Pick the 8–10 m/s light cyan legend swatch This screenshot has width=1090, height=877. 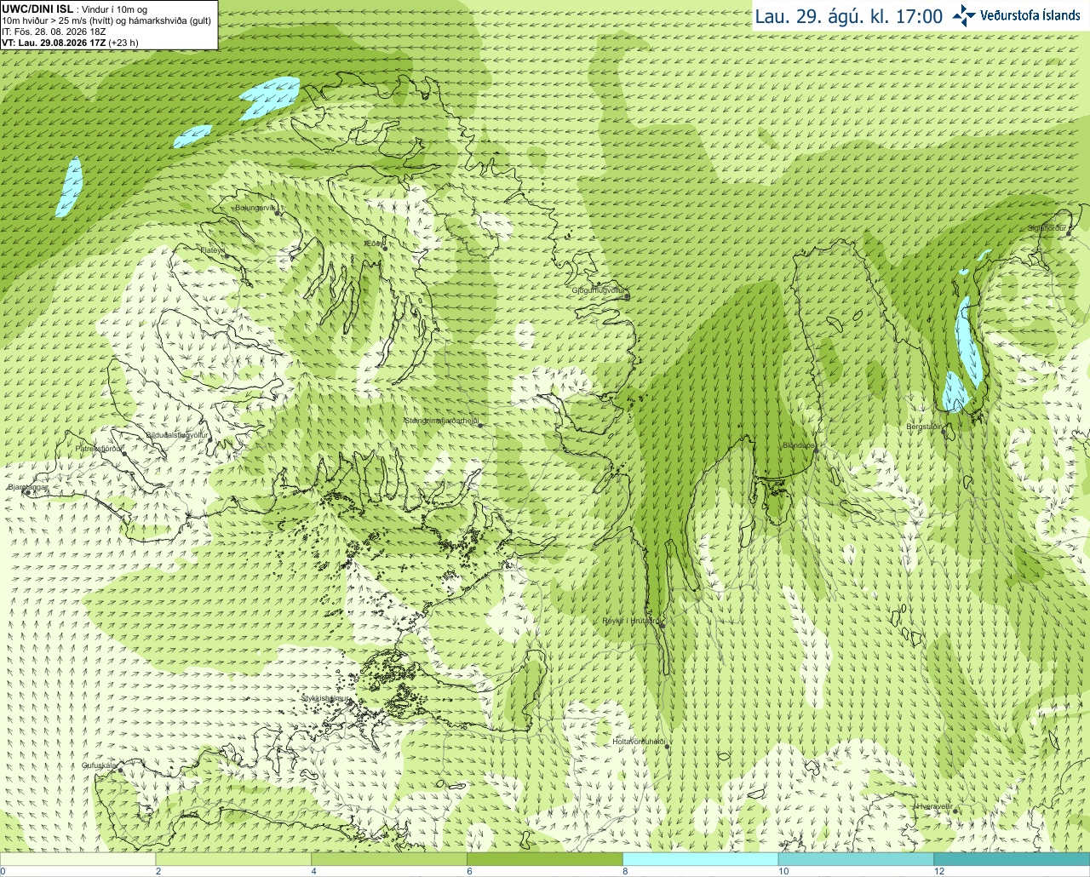pos(701,859)
